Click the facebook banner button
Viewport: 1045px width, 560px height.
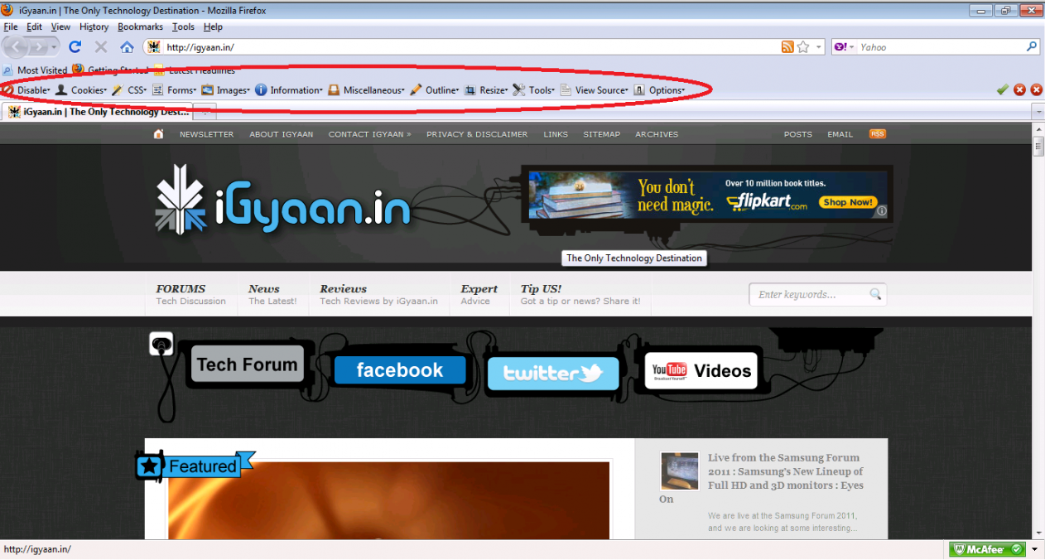point(400,370)
